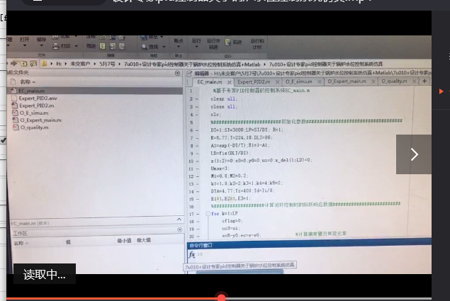This screenshot has width=450, height=301.
Task: Click the printer icon in MATLAB toolbar
Action: pyautogui.click(x=56, y=46)
